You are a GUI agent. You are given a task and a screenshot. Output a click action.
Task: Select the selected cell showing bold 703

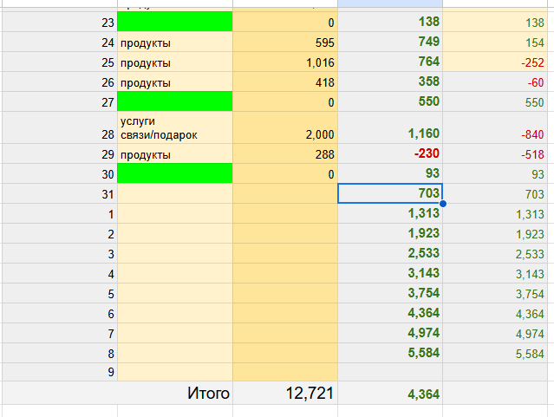click(x=390, y=193)
